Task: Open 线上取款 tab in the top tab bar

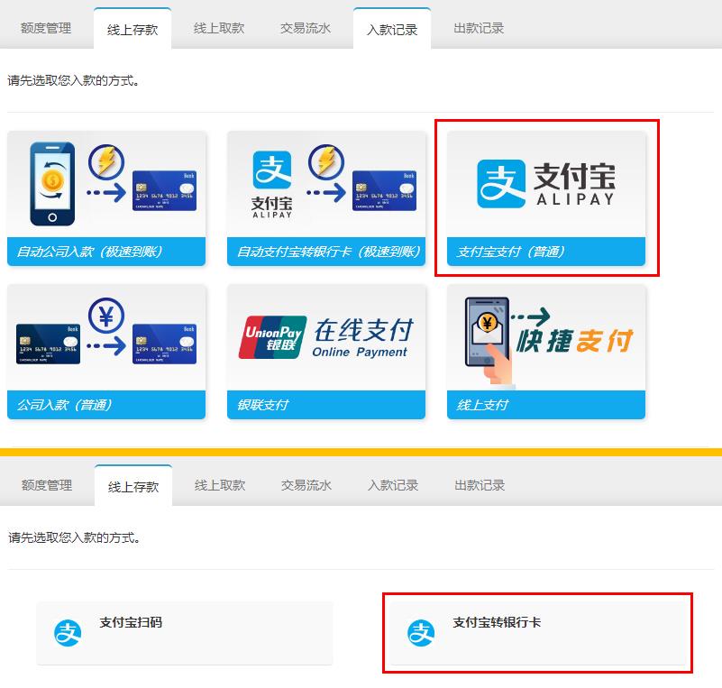Action: click(x=219, y=28)
